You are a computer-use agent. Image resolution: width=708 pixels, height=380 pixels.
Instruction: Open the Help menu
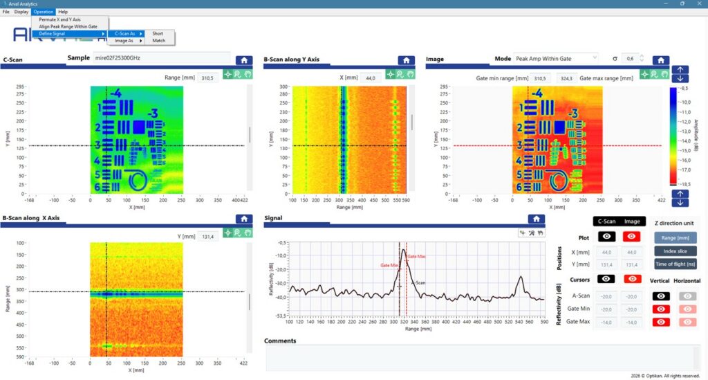pyautogui.click(x=63, y=12)
